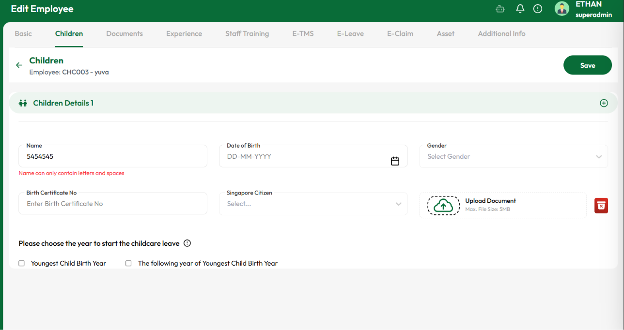Open the date picker calendar icon

coord(395,161)
